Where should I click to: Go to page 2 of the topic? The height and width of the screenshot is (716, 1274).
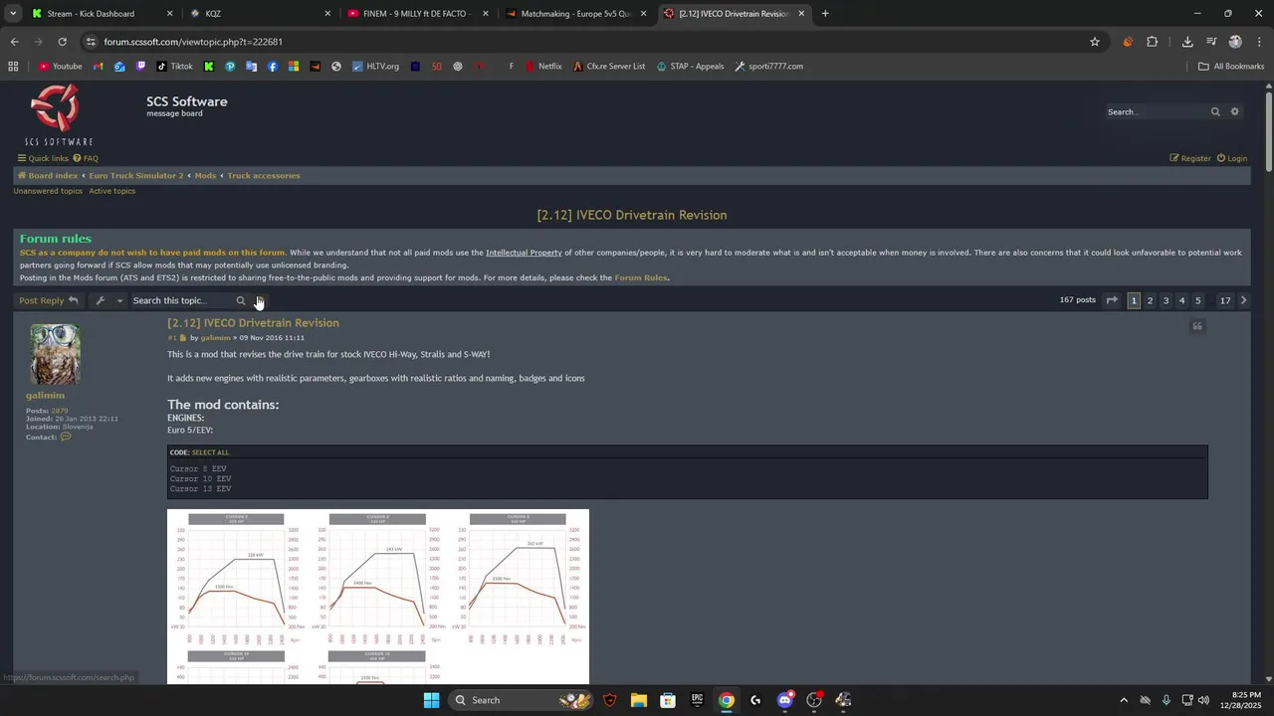coord(1150,300)
